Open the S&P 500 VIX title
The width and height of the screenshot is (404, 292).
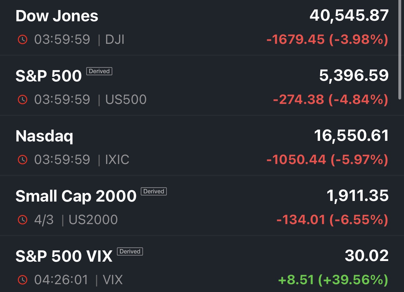[64, 256]
